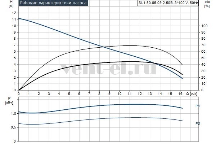Click the '0,5' tick on the power axis

coord(14,127)
